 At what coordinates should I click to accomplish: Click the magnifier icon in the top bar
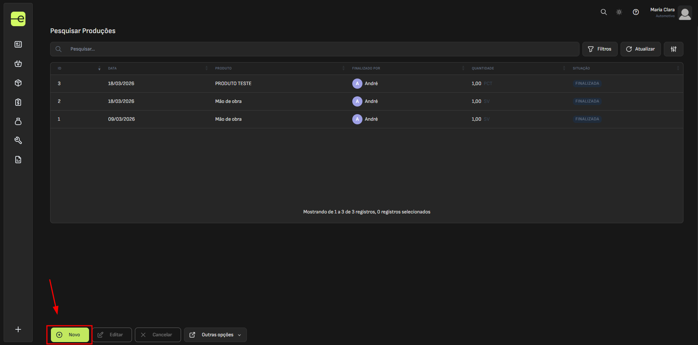[x=604, y=12]
